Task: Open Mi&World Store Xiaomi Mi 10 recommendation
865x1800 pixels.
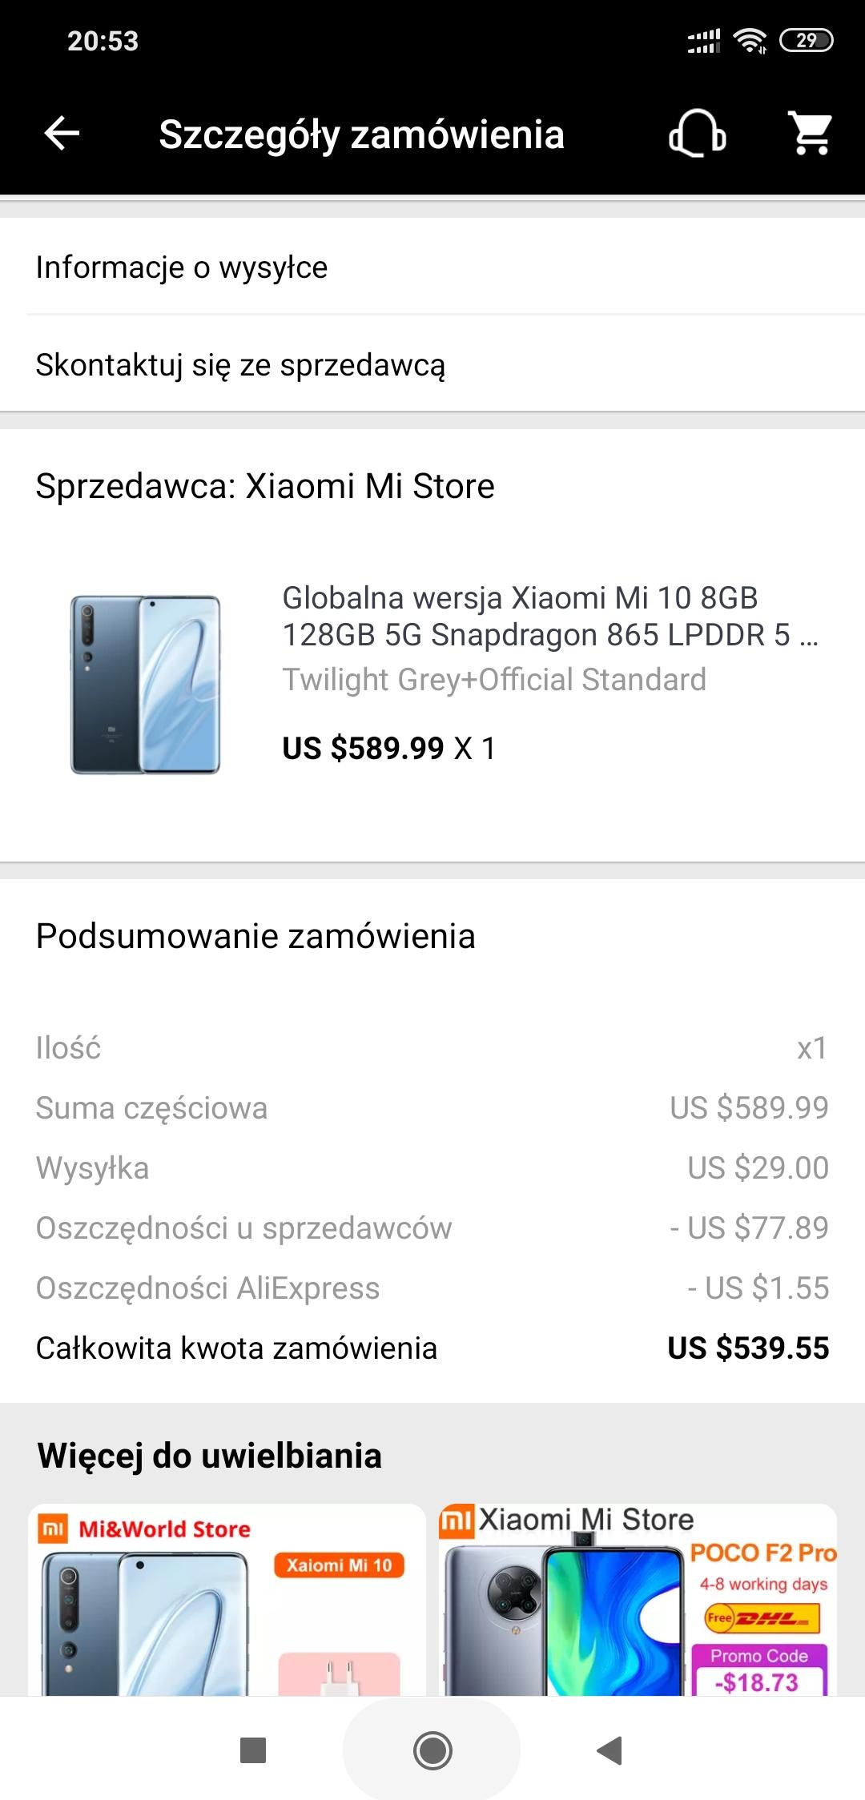Action: click(227, 1601)
